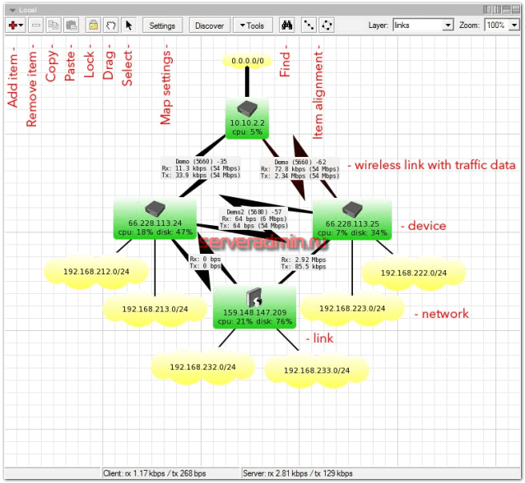This screenshot has width=525, height=483.
Task: Click the Paste toolbar icon
Action: click(x=72, y=25)
